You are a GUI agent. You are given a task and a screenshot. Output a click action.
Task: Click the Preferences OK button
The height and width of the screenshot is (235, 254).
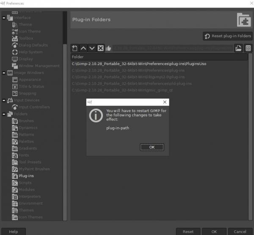(214, 232)
